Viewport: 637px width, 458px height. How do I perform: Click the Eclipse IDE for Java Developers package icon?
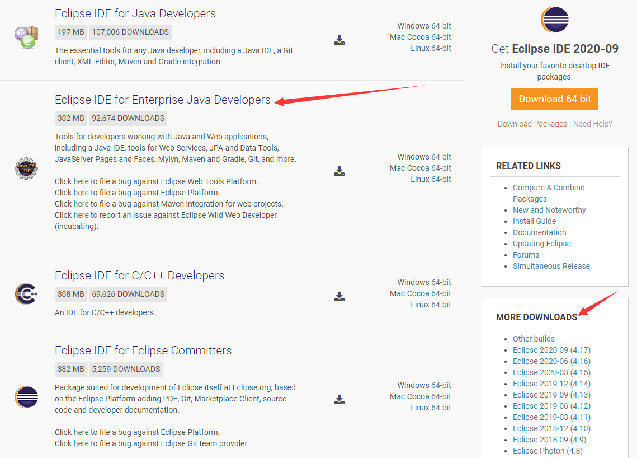point(26,37)
